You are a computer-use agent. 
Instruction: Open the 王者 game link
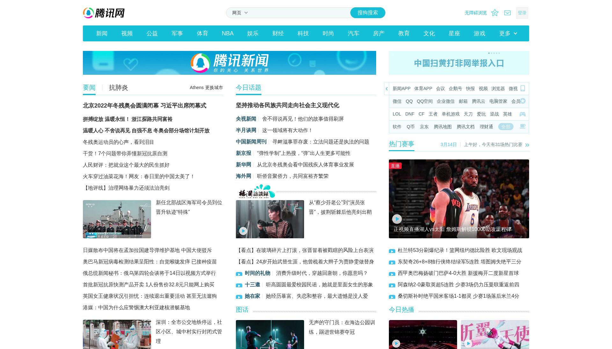pyautogui.click(x=433, y=114)
